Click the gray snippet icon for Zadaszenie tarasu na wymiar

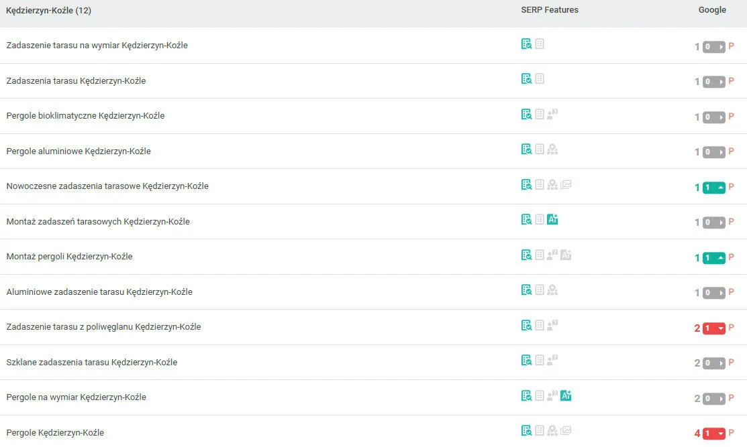point(540,44)
